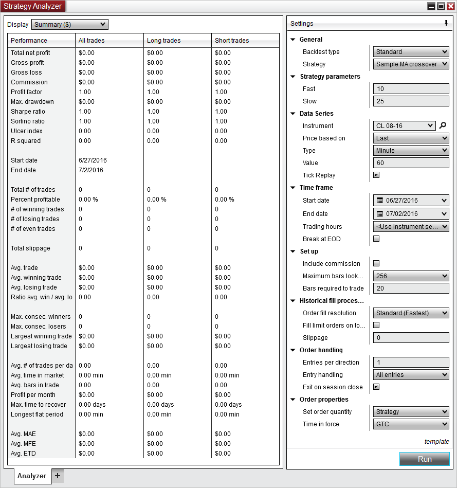Select the Total net profit row label
The width and height of the screenshot is (457, 488).
tap(30, 53)
